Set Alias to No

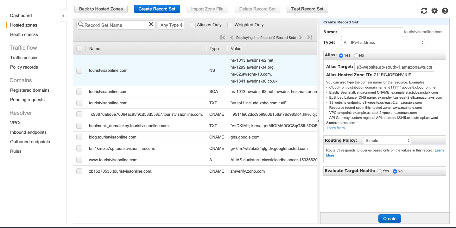356,55
